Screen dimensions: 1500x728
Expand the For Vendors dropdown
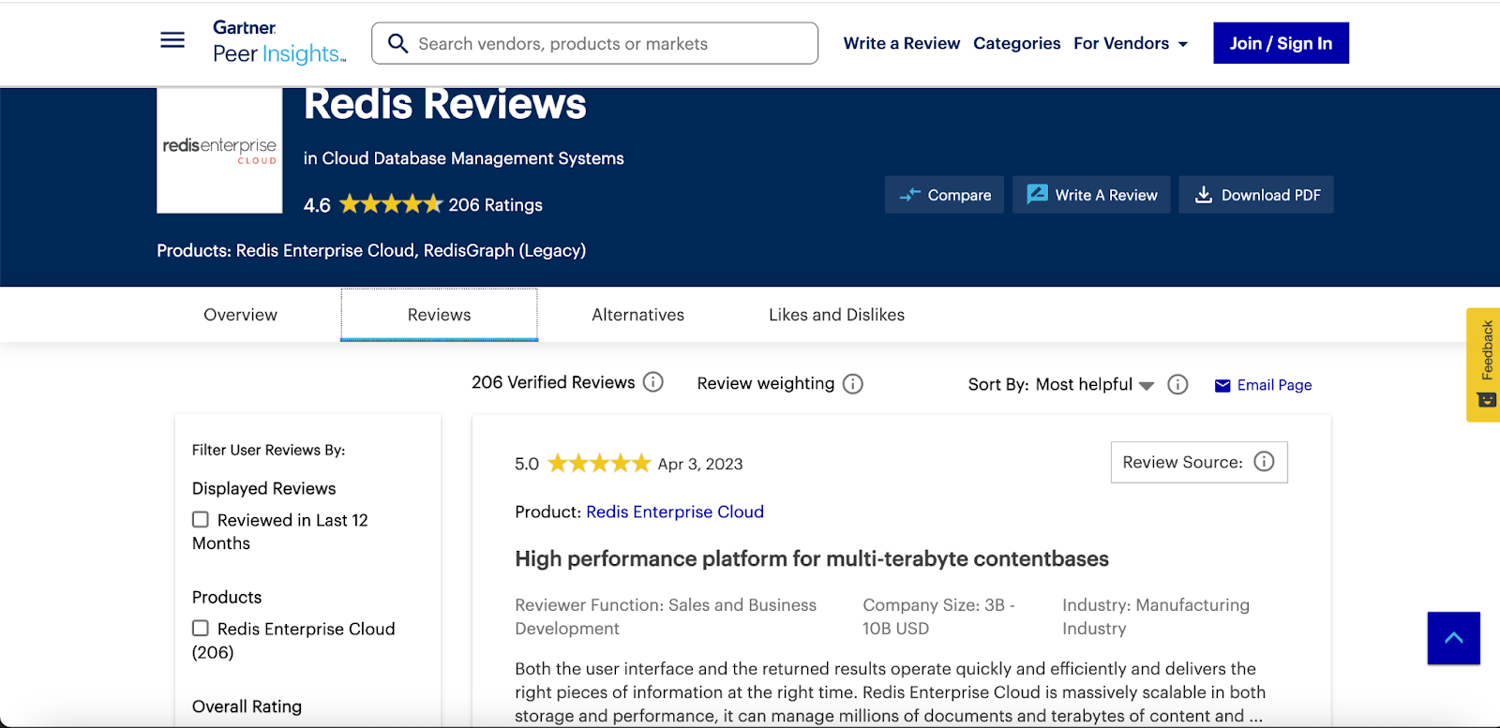[1131, 44]
